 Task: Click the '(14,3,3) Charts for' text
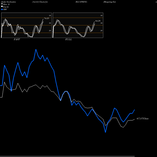pos(40,2)
